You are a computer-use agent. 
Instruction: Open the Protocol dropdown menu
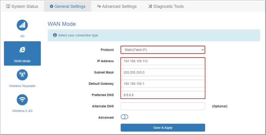[163, 50]
